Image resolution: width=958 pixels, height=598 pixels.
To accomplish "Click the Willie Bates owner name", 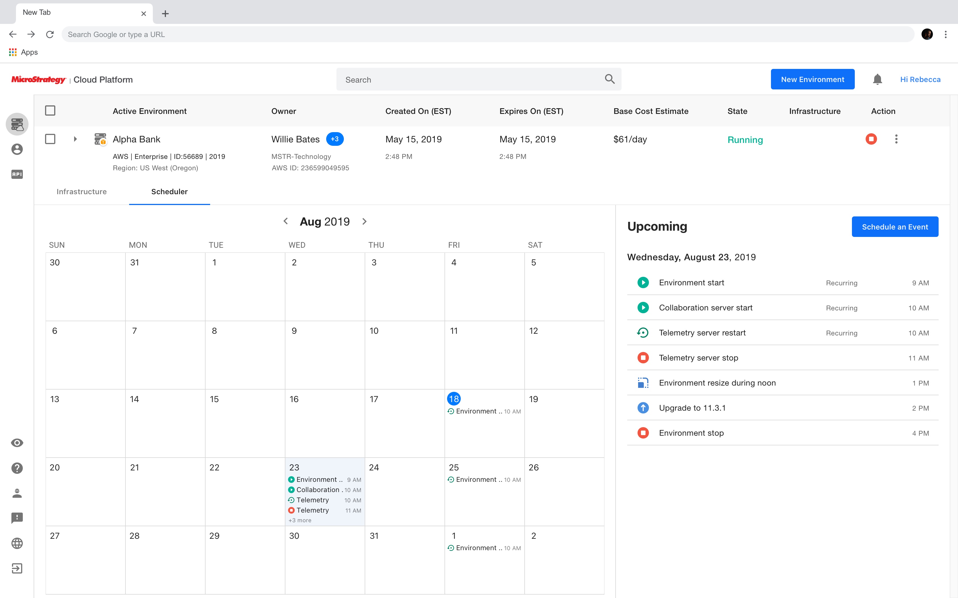I will tap(295, 139).
